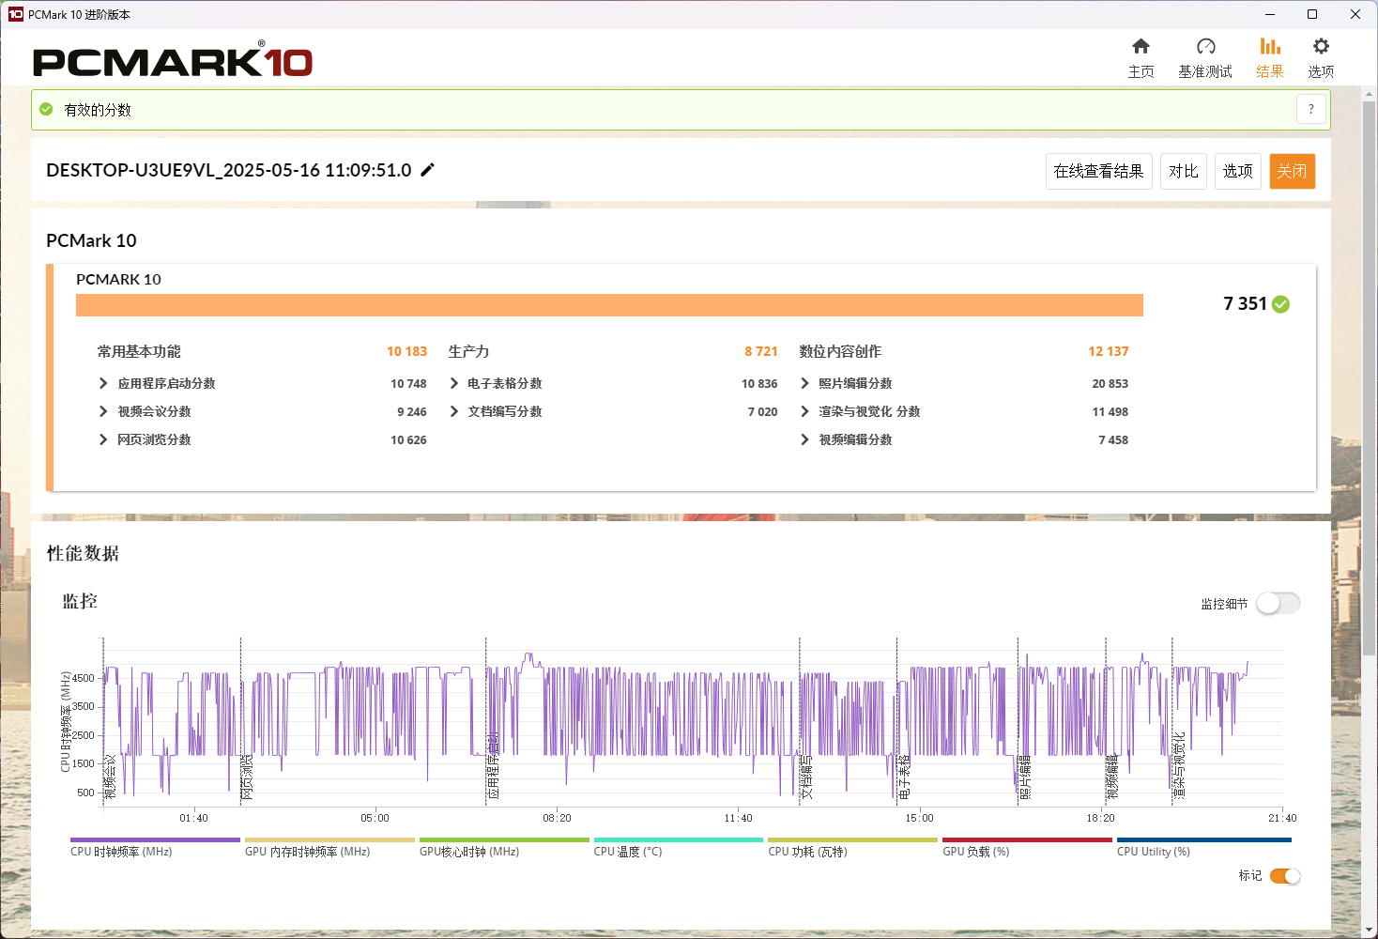Click the PCMark 10 app icon in title bar

click(x=15, y=14)
